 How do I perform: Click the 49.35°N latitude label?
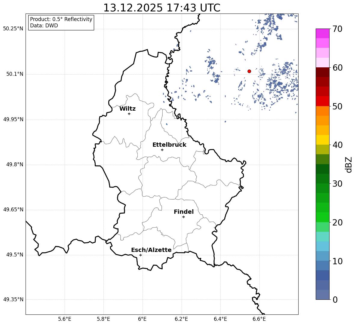click(x=13, y=299)
